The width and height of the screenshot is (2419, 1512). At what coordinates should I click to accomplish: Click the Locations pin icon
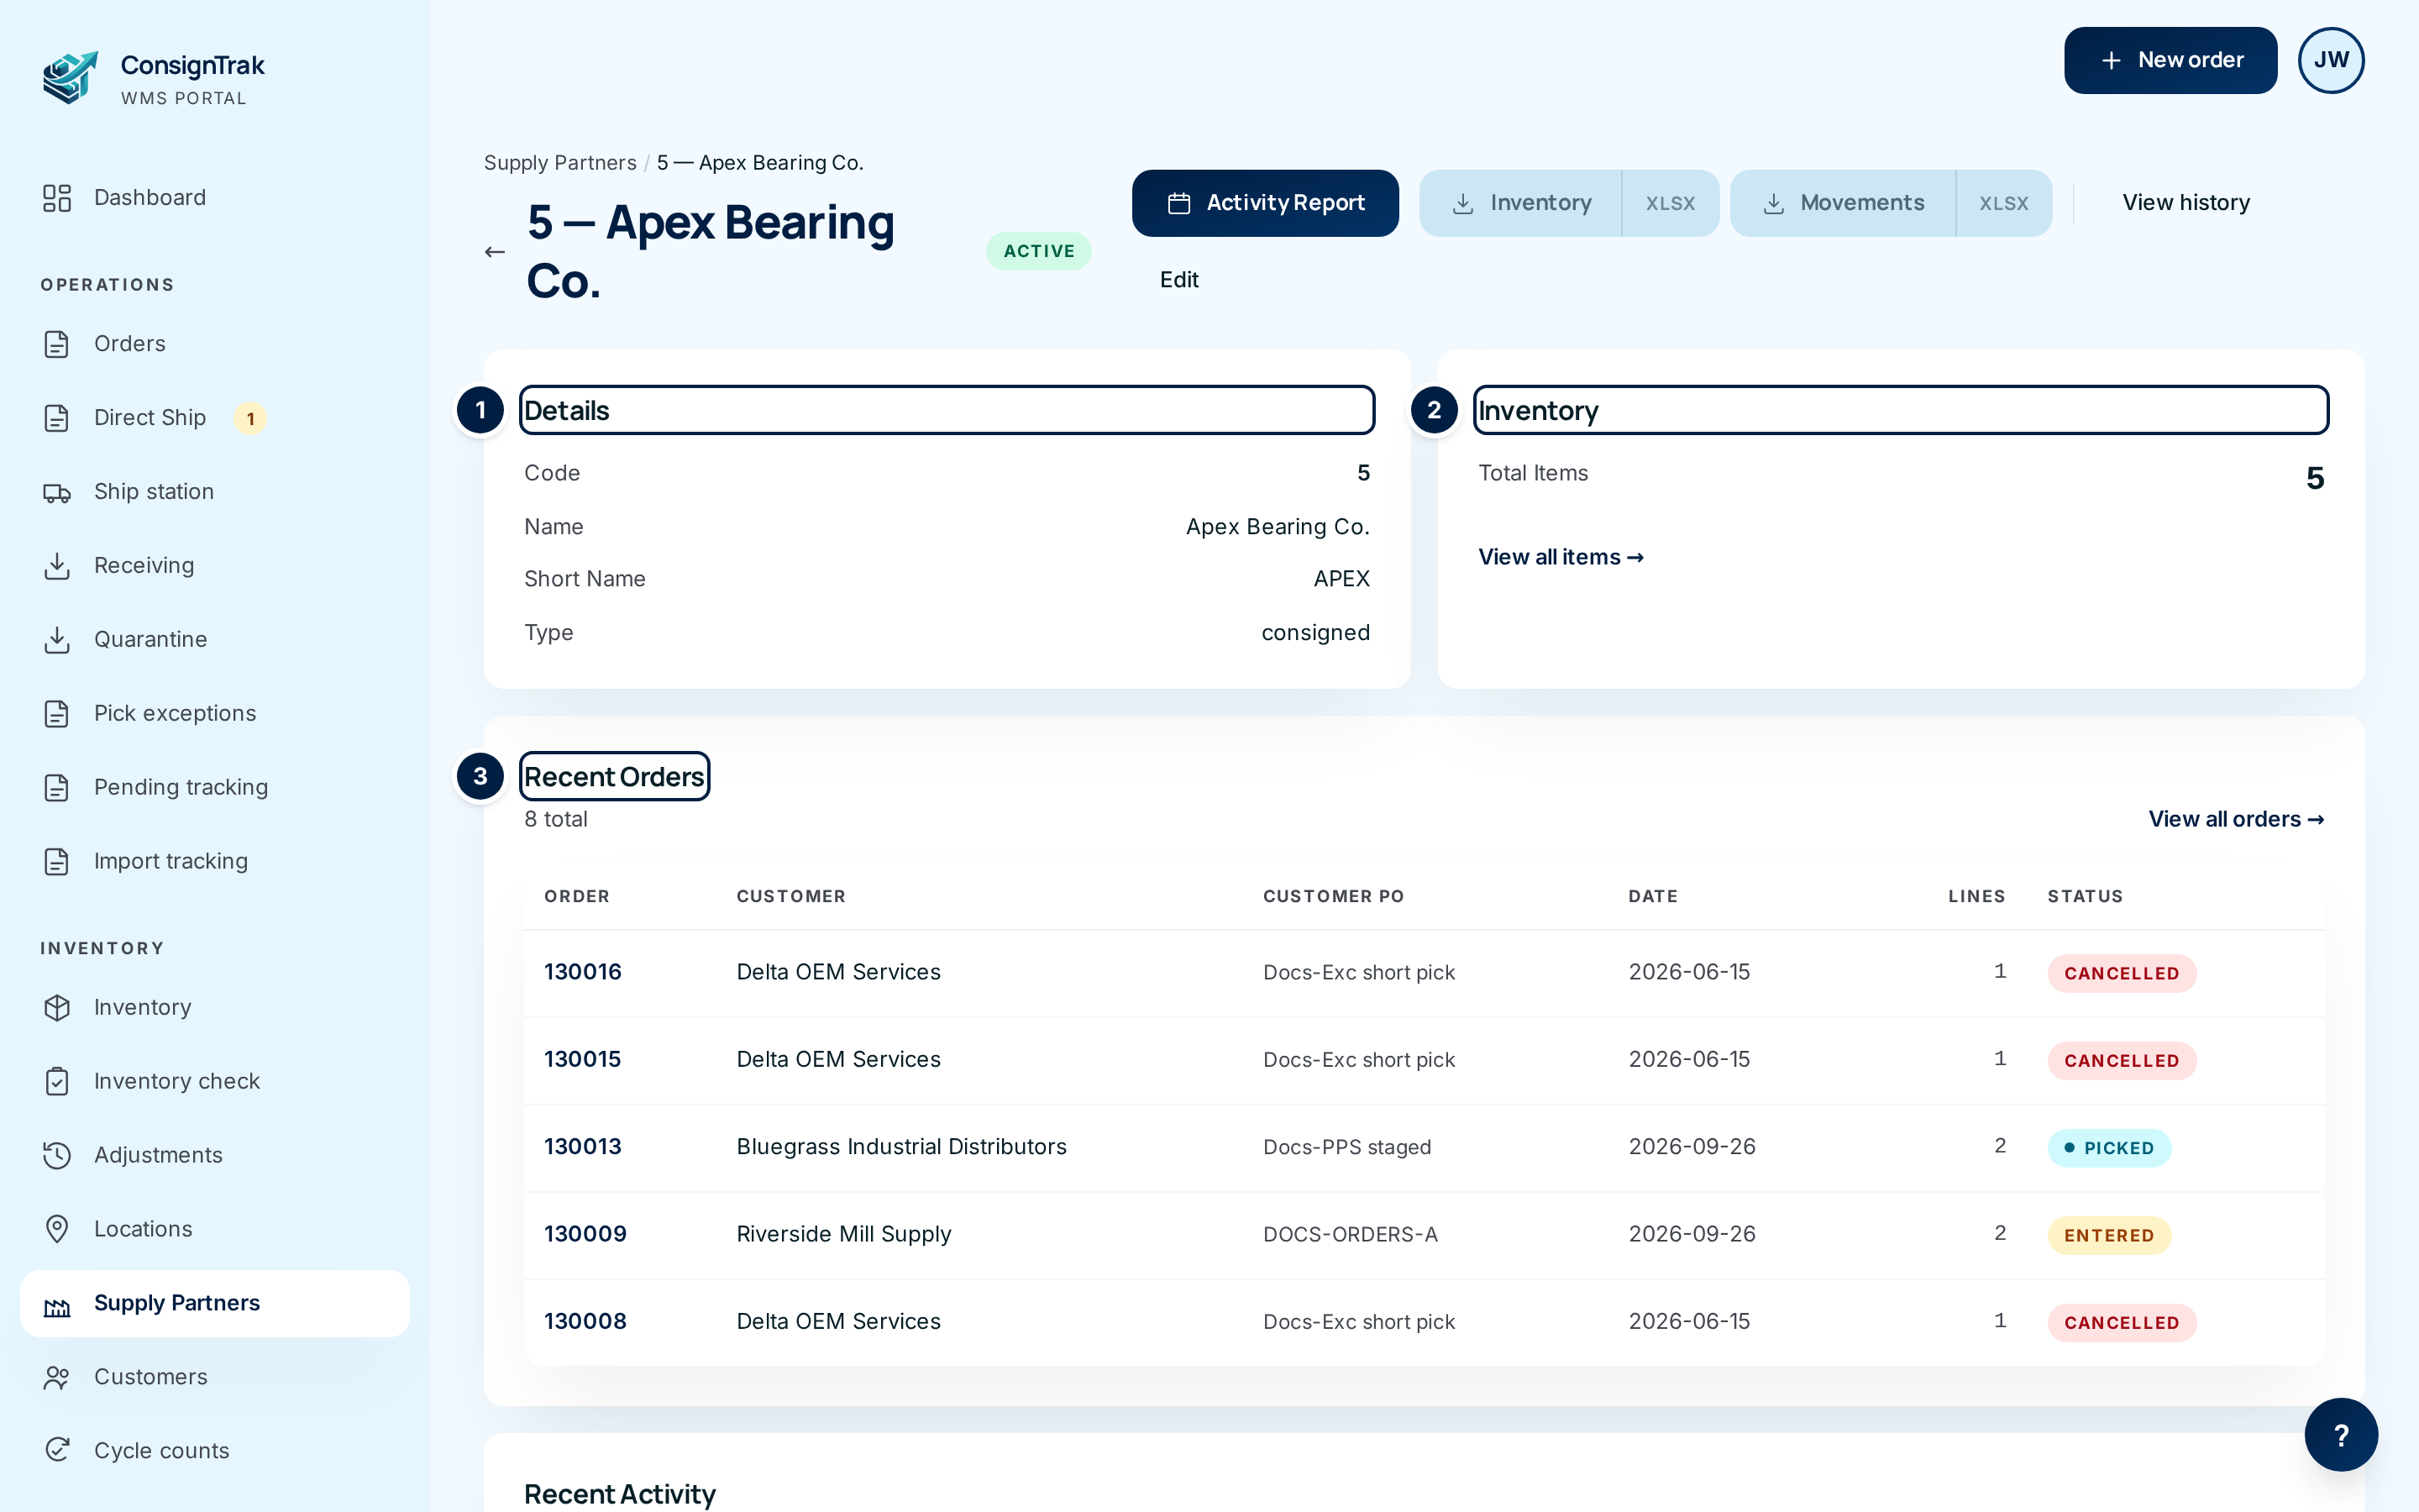tap(57, 1230)
